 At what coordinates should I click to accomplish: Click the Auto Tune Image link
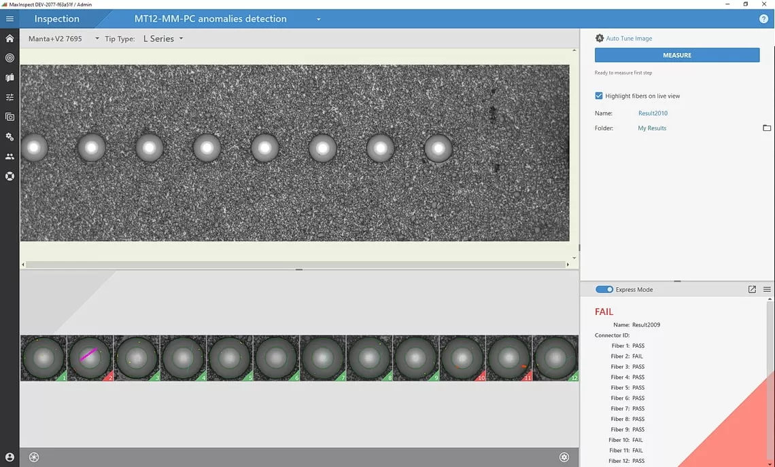pyautogui.click(x=629, y=38)
